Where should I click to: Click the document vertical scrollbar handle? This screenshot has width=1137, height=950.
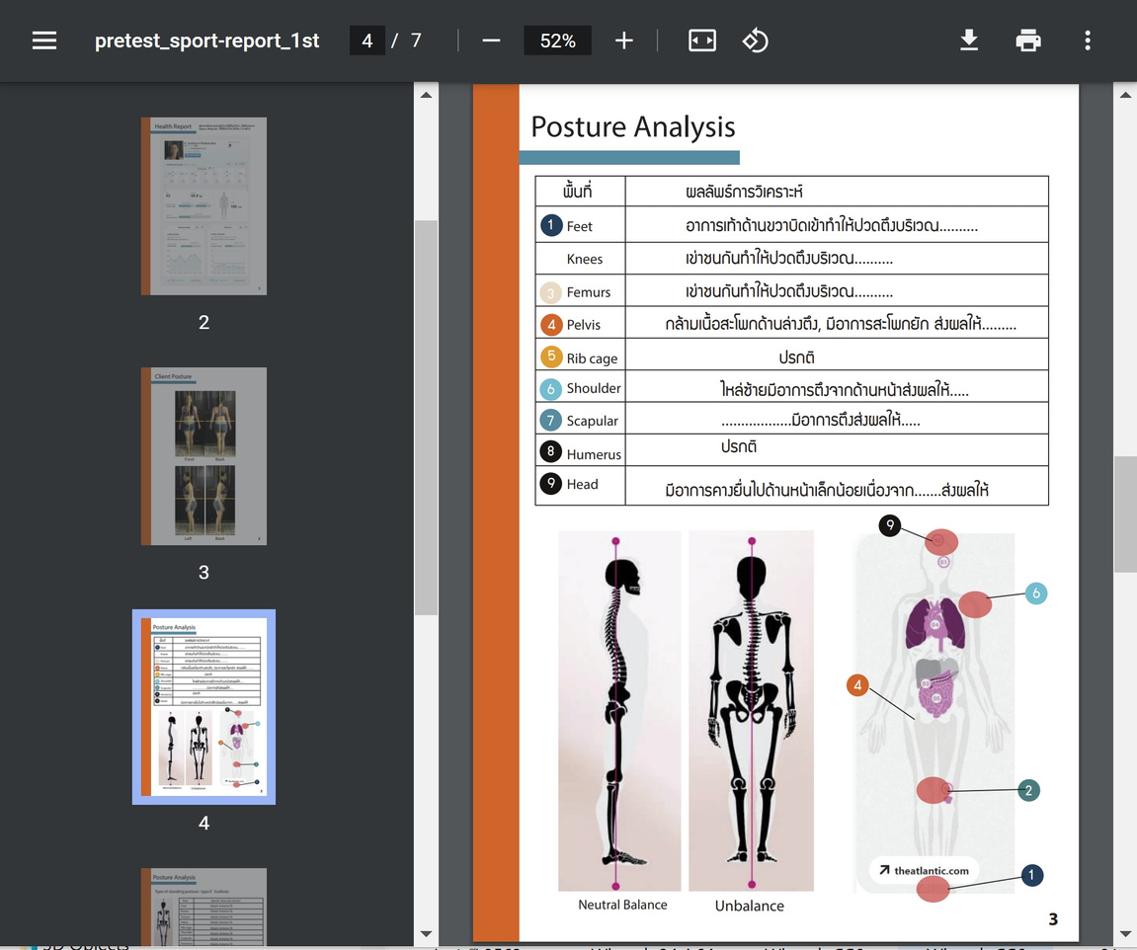click(1125, 515)
